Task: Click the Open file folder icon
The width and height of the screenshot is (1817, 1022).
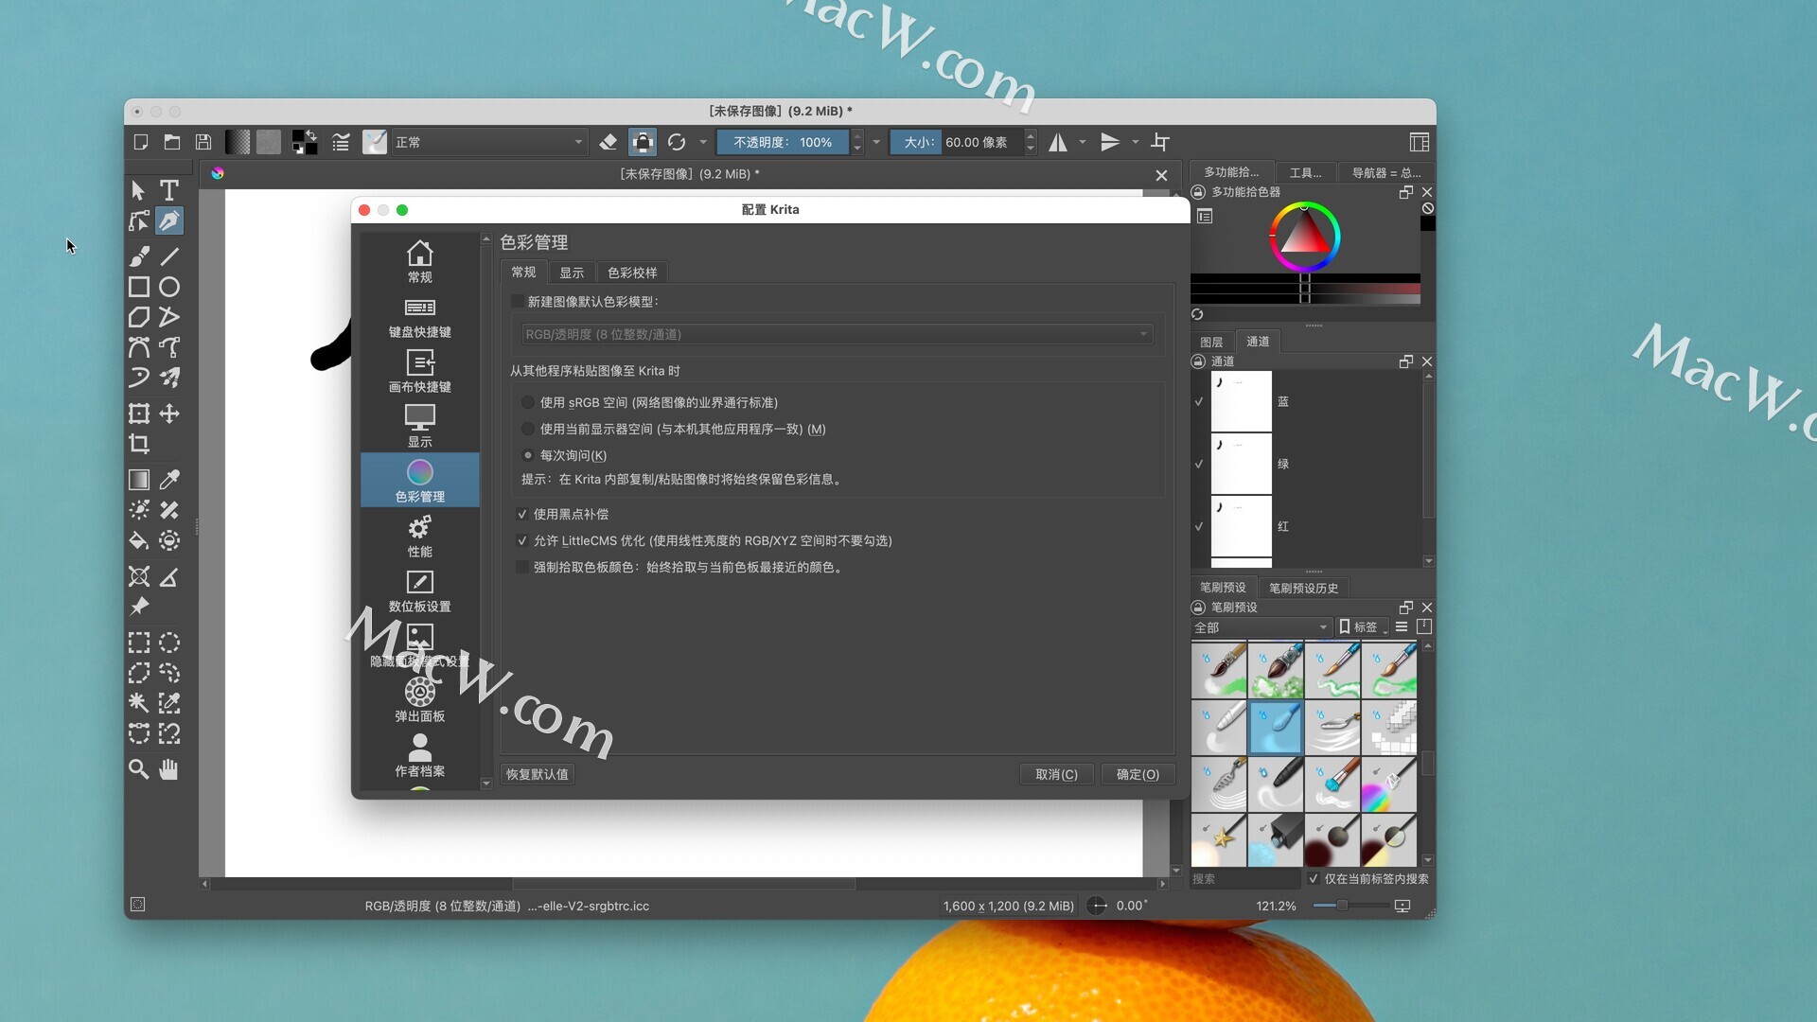Action: click(172, 142)
